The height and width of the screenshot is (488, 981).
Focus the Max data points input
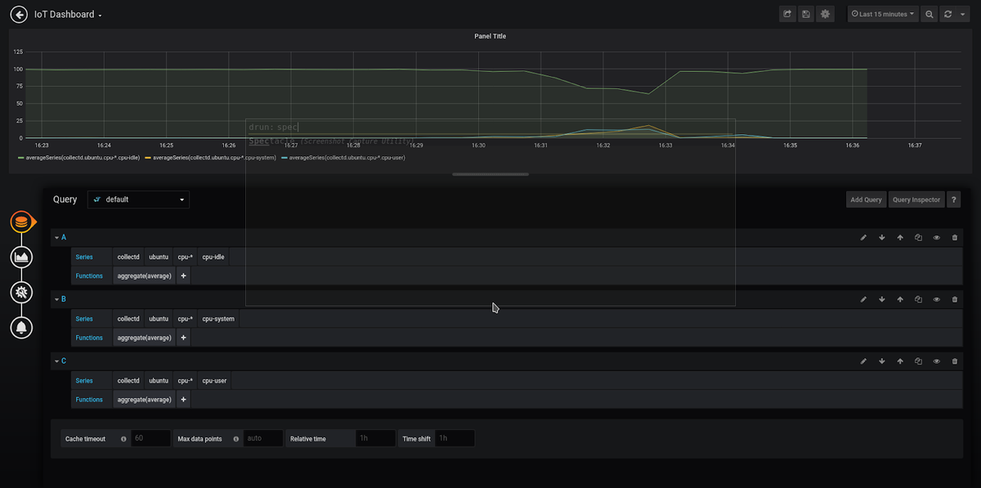pyautogui.click(x=263, y=439)
